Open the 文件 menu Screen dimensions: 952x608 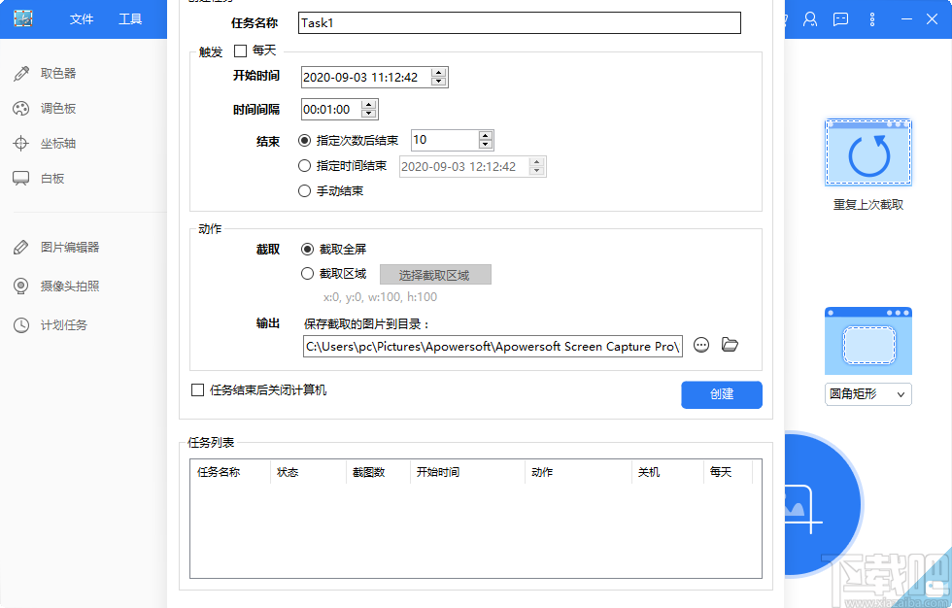[81, 18]
